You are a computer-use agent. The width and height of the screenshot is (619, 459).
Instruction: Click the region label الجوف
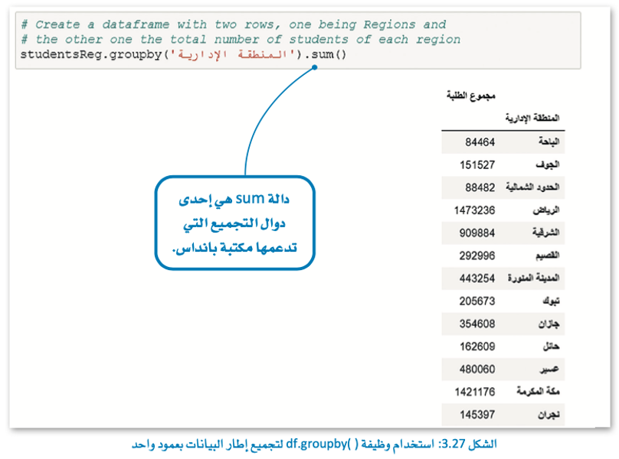tap(548, 164)
